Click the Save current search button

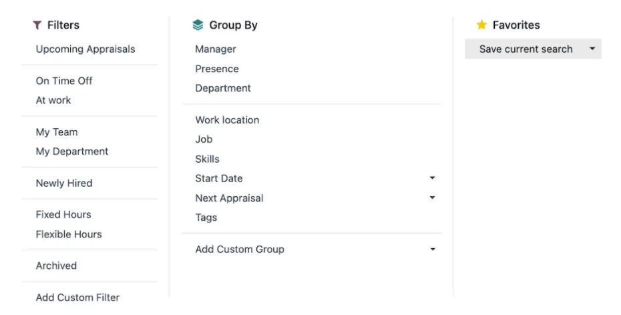(x=526, y=49)
